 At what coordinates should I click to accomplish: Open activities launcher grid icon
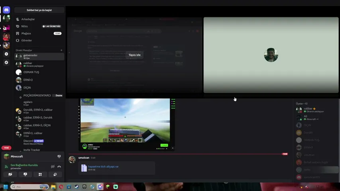coord(40,174)
